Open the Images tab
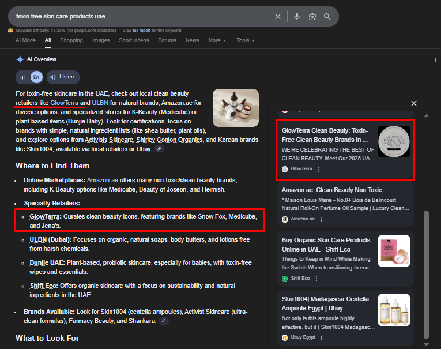The width and height of the screenshot is (441, 349). tap(101, 40)
